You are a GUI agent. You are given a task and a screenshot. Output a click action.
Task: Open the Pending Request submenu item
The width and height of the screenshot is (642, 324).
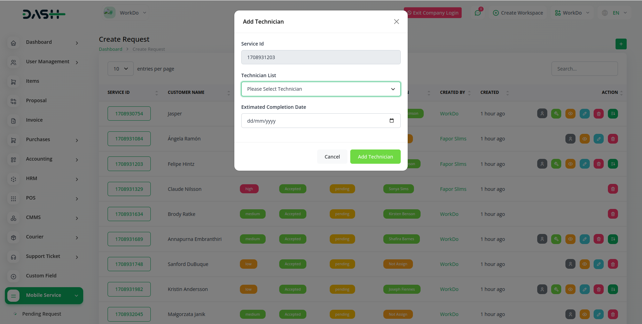click(x=41, y=314)
